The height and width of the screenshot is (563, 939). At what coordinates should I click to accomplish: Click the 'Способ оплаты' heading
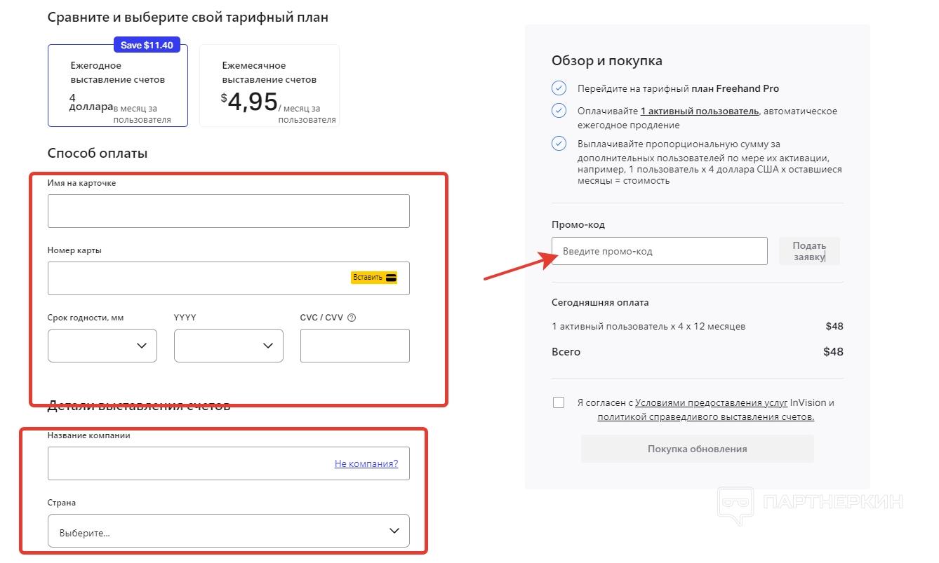[x=98, y=154]
